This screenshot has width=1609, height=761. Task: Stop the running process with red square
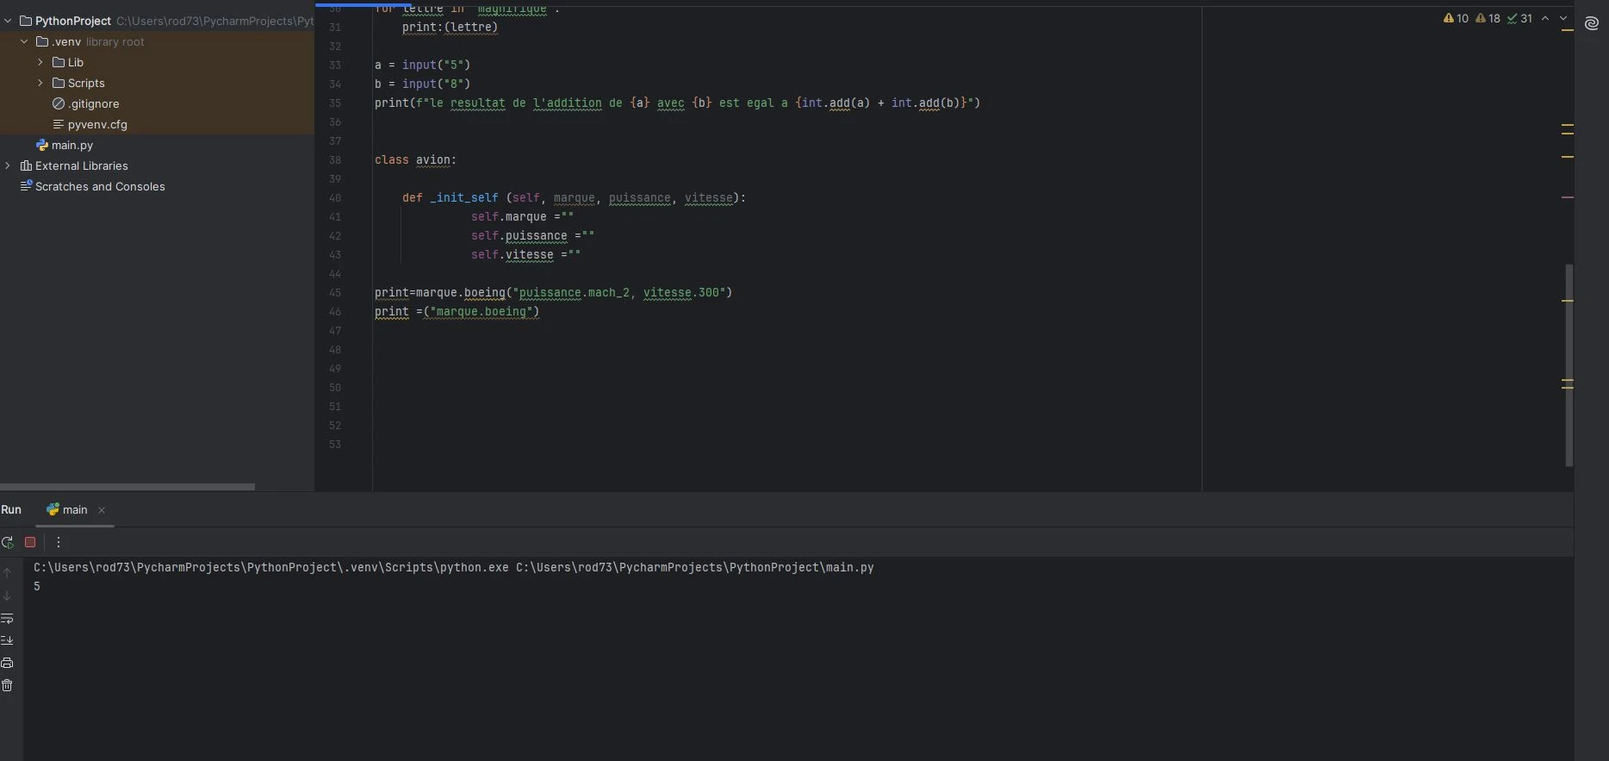[30, 542]
